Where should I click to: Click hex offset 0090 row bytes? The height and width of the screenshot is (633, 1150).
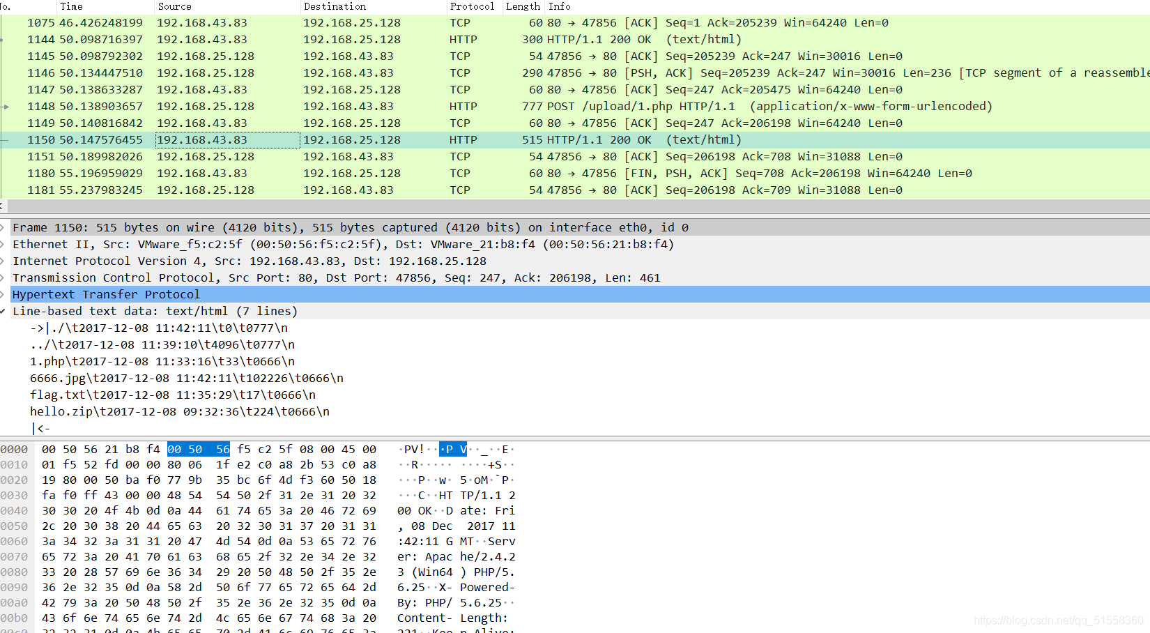pos(209,588)
